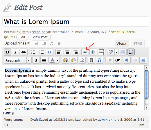Viewport: 151px width, 130px height.
Task: Click the blue Help question mark icon
Action: tap(143, 60)
